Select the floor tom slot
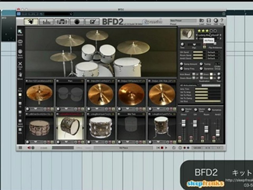Screen dimensions: 253x190 coord(162,128)
